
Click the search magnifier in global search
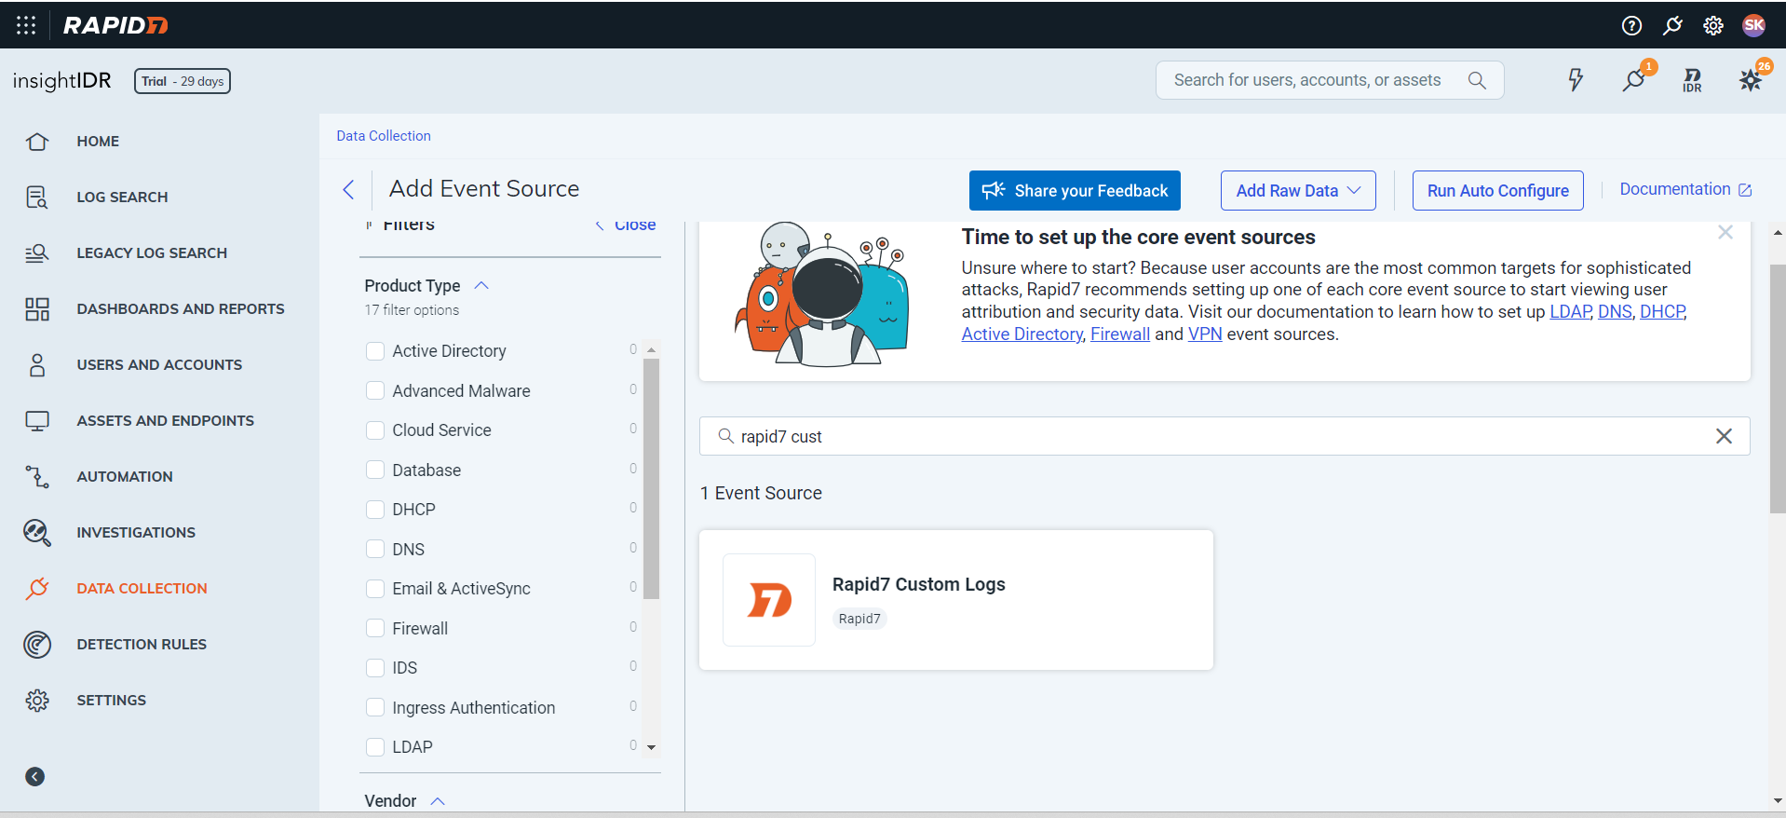tap(1477, 80)
